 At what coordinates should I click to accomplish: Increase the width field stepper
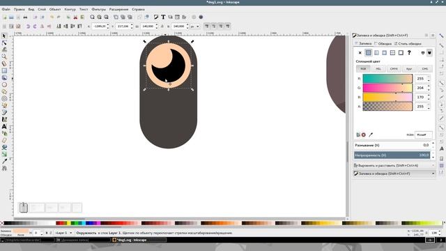click(156, 25)
